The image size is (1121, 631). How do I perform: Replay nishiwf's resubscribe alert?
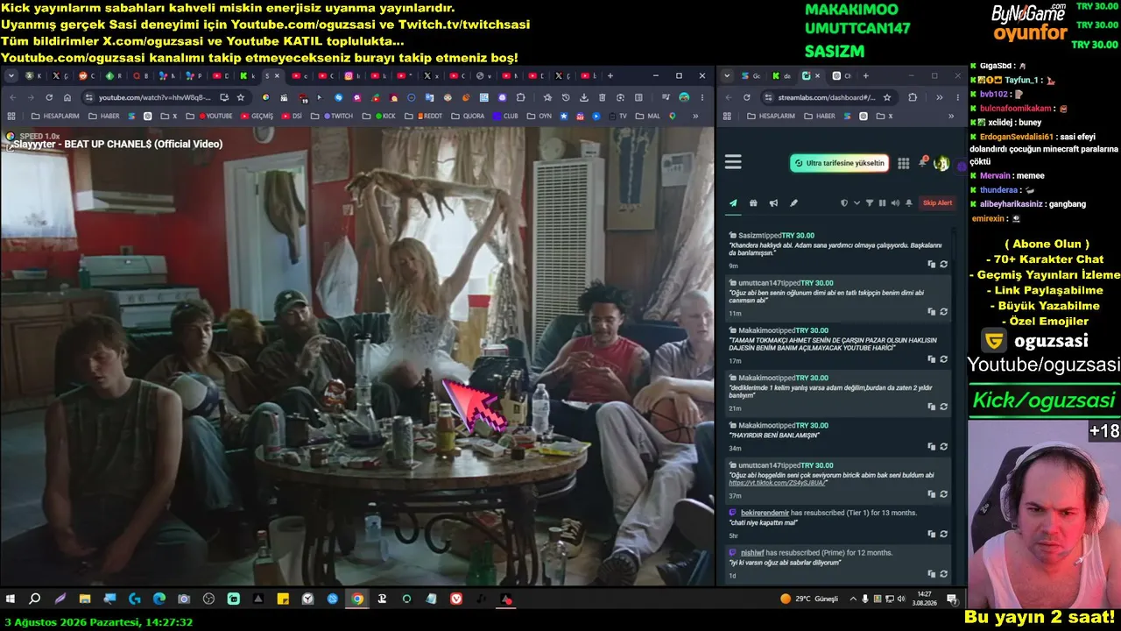(x=943, y=574)
